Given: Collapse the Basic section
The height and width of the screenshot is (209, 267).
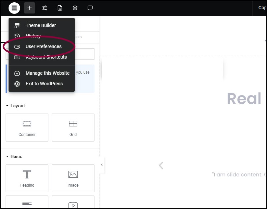Looking at the screenshot, I should [14, 156].
